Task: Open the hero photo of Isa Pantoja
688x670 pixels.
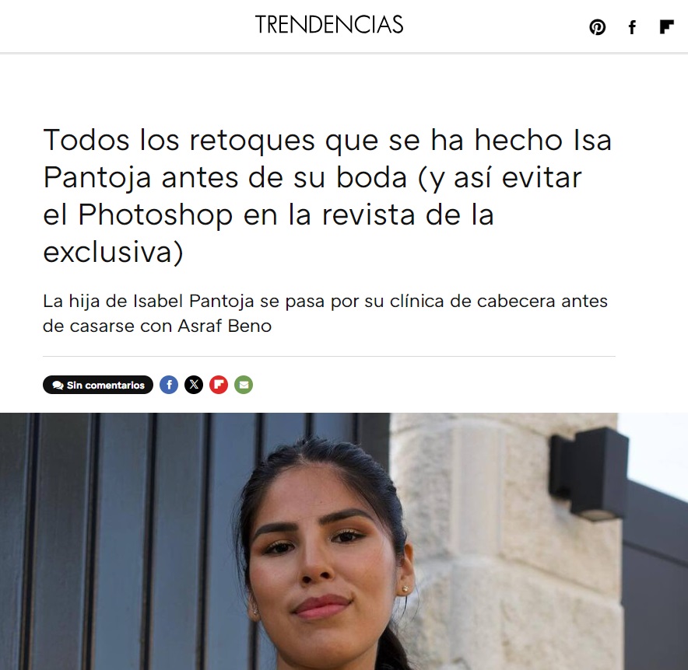Action: 344,541
